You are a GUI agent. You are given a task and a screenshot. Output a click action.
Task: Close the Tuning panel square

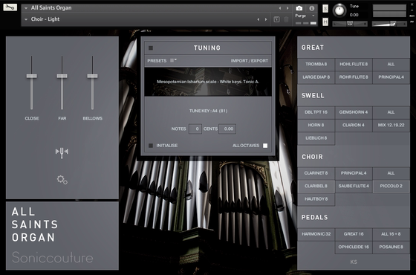click(151, 48)
